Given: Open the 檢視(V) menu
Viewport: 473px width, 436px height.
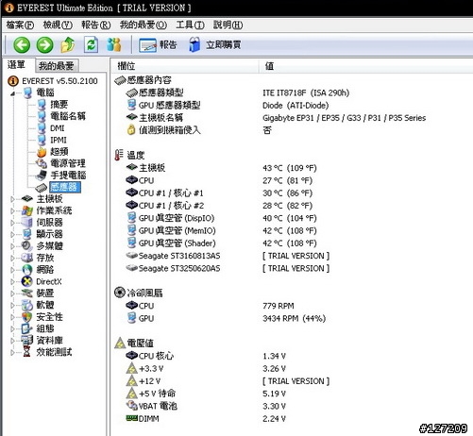Looking at the screenshot, I should coord(58,25).
